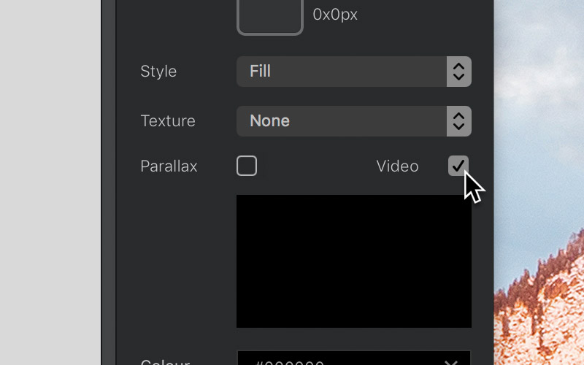
Task: Click the snowy mountain desktop wallpaper
Action: pyautogui.click(x=539, y=182)
